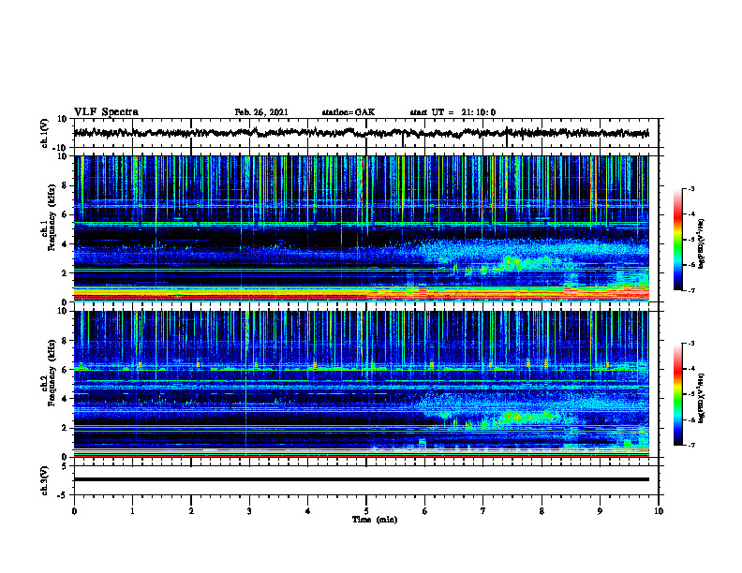Click time-axis tick label "2" at the bottom

[191, 511]
